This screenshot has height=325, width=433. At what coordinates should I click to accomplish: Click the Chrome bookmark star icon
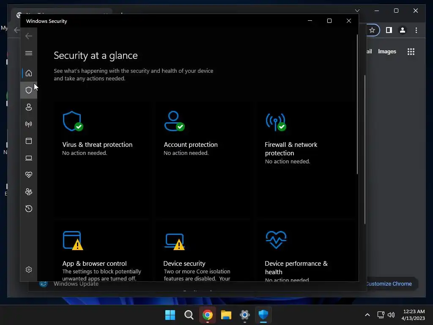click(x=372, y=30)
